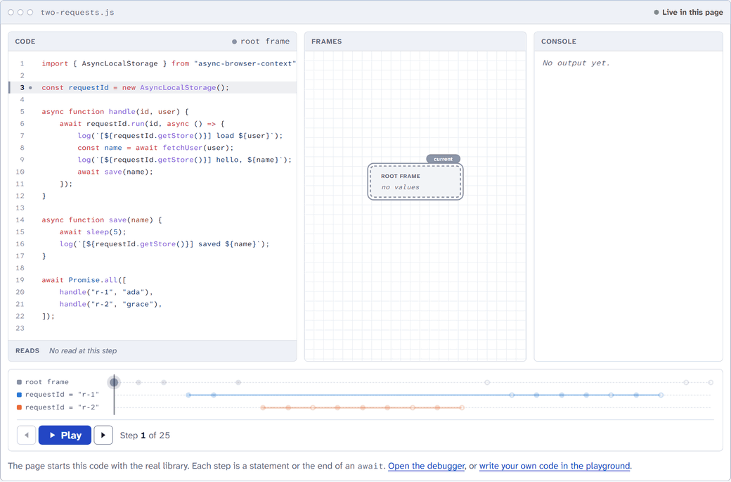
Task: Click the requestId = "r-2" legend label
Action: [62, 407]
